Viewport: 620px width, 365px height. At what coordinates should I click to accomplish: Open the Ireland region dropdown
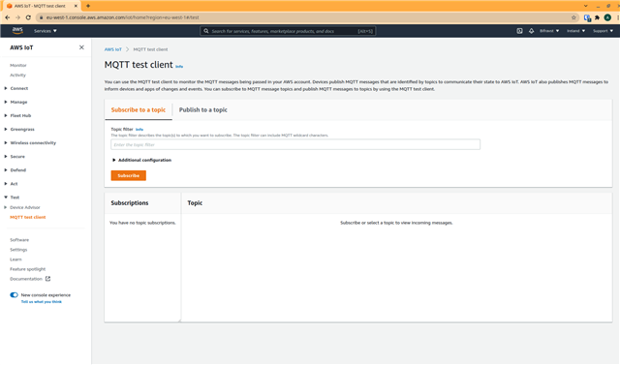pyautogui.click(x=575, y=31)
